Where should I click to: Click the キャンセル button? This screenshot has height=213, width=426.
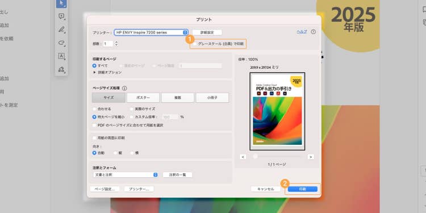[x=265, y=189]
